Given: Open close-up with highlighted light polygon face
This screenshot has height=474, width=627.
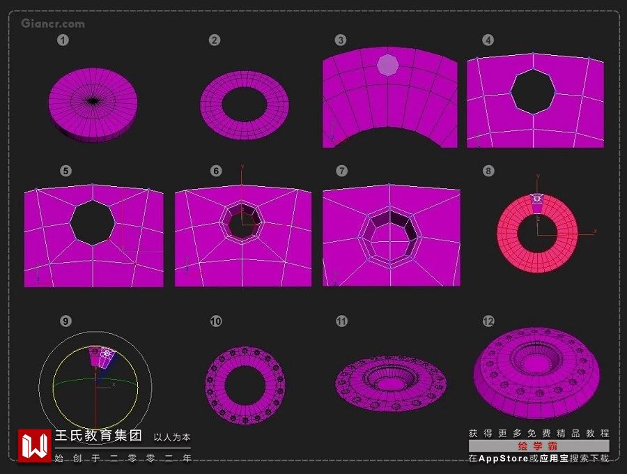Looking at the screenshot, I should (x=390, y=97).
